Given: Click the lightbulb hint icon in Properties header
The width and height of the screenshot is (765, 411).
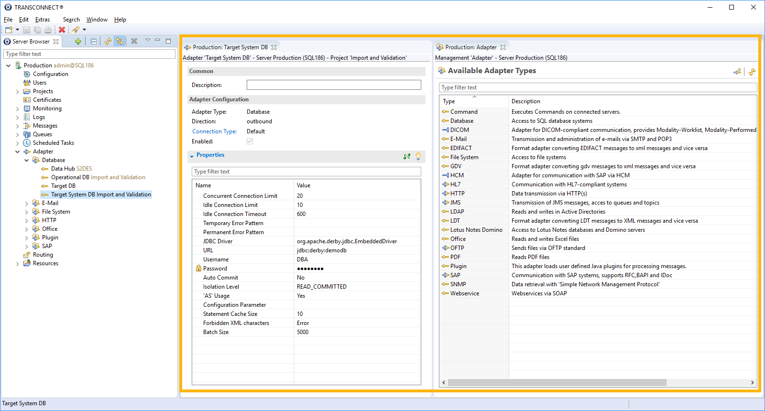Looking at the screenshot, I should click(418, 156).
